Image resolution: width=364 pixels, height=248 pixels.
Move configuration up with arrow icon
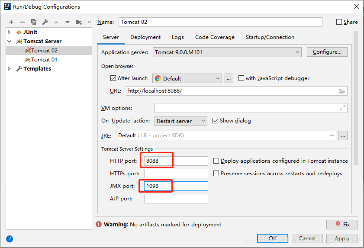point(56,22)
